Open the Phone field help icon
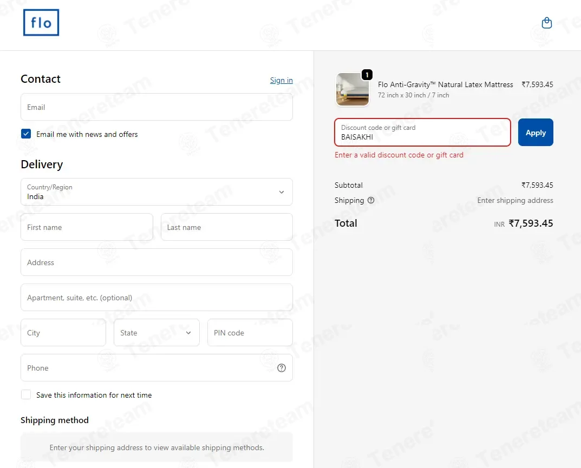This screenshot has width=581, height=468. [282, 368]
